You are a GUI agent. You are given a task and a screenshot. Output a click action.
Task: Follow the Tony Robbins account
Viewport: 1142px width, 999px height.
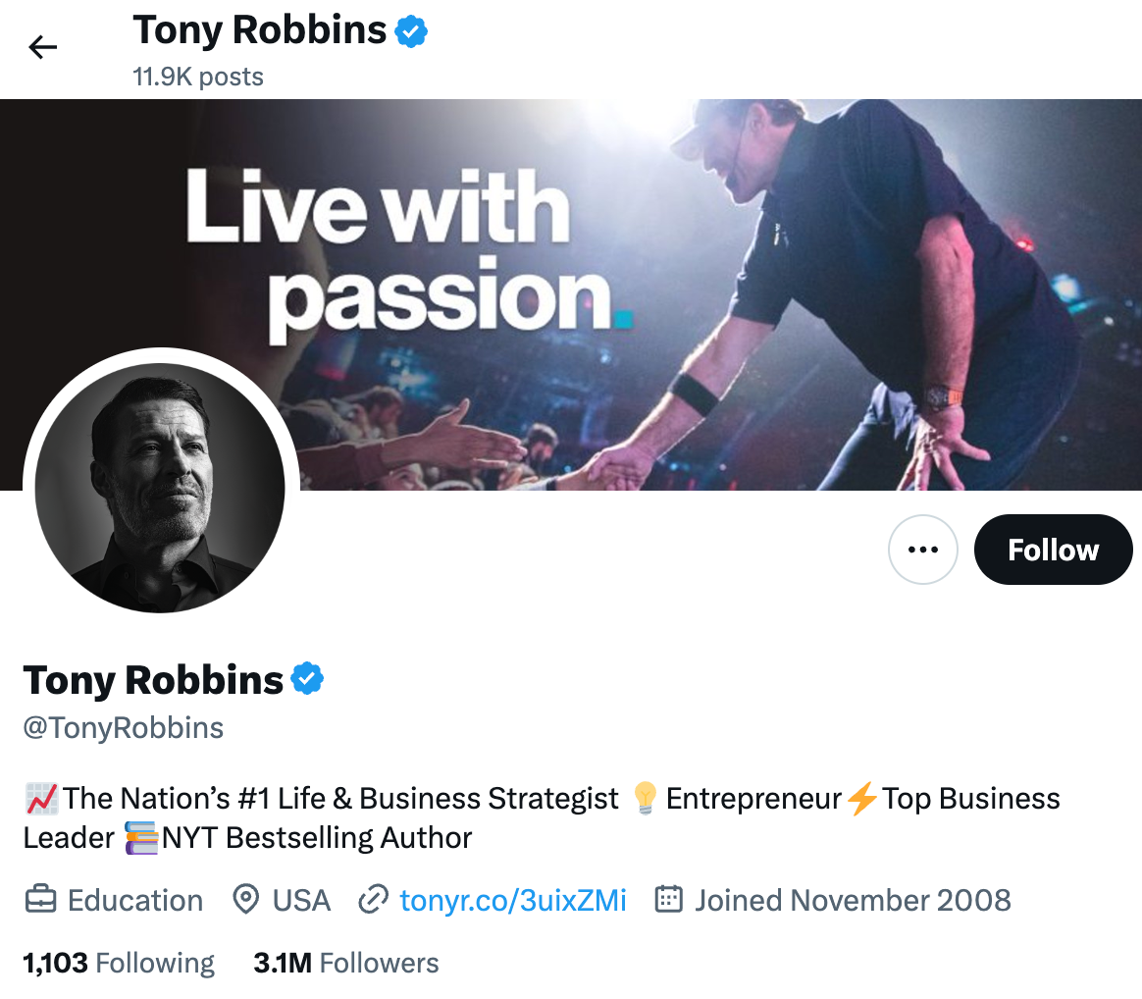(1053, 550)
